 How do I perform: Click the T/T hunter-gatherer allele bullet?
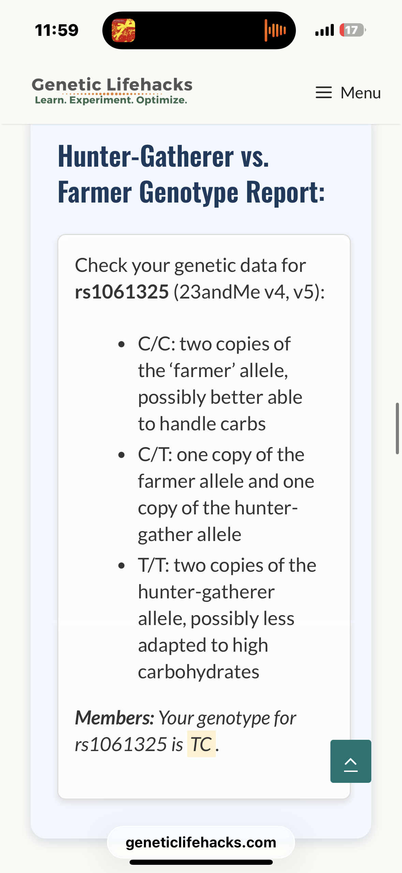pos(227,618)
